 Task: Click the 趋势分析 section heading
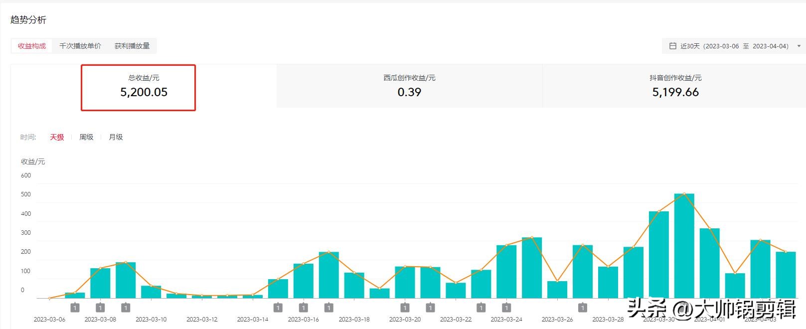(x=28, y=20)
